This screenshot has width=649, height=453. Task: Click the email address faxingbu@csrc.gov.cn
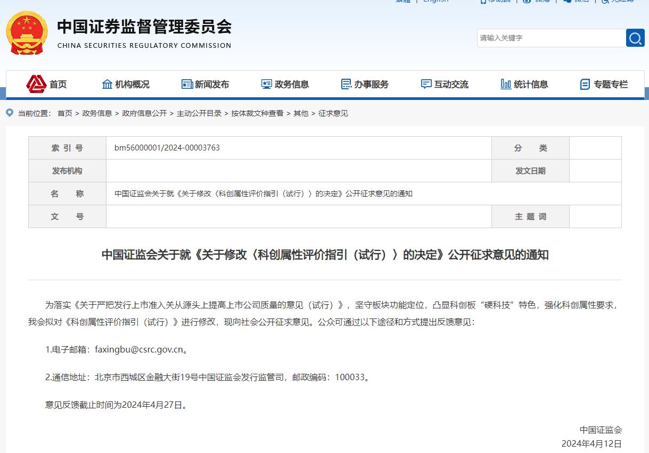pyautogui.click(x=139, y=350)
